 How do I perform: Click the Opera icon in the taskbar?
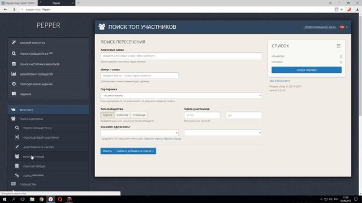point(60,199)
